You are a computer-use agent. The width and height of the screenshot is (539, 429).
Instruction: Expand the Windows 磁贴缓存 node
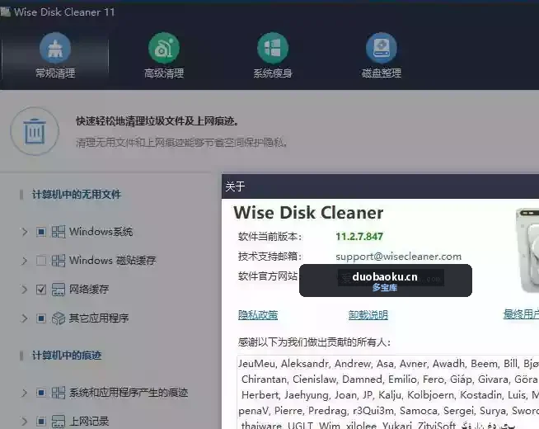pos(24,261)
